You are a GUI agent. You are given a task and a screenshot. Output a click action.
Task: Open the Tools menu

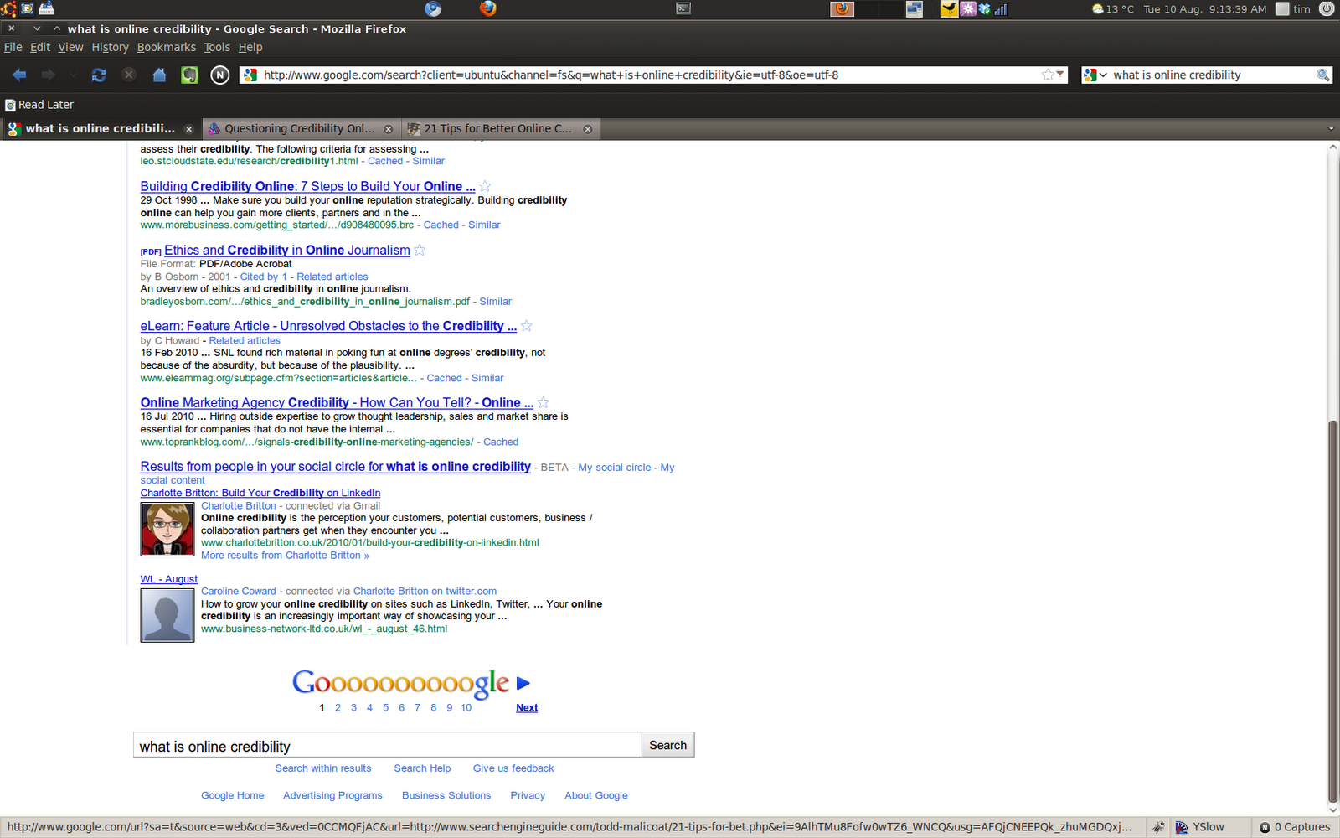[x=217, y=47]
